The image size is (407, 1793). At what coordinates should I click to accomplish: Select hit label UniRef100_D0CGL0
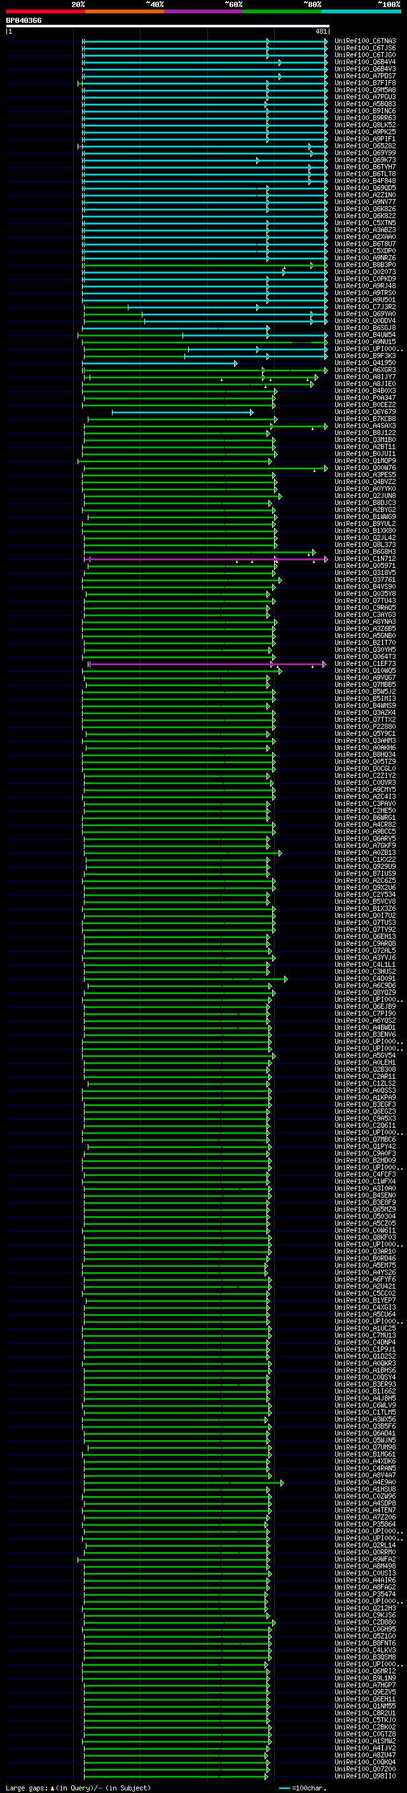tap(365, 768)
